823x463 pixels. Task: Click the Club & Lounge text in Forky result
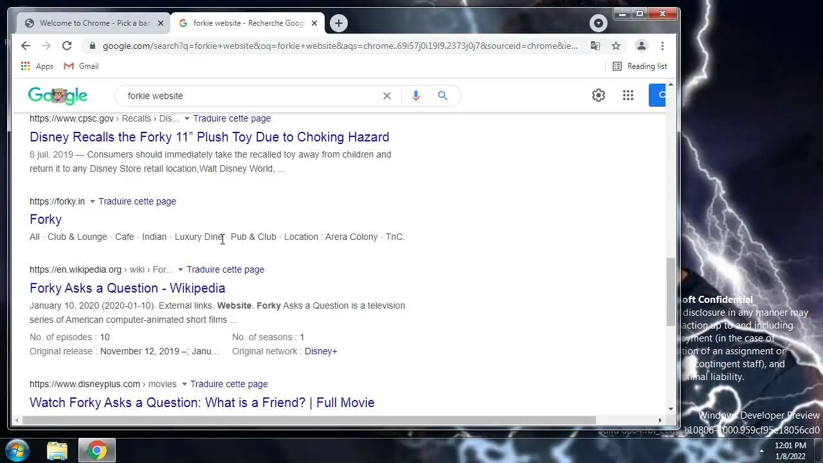click(77, 237)
